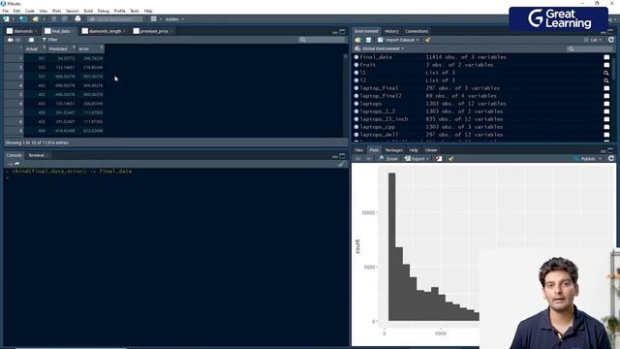The width and height of the screenshot is (620, 349).
Task: Open the Publish dropdown arrow
Action: click(600, 159)
